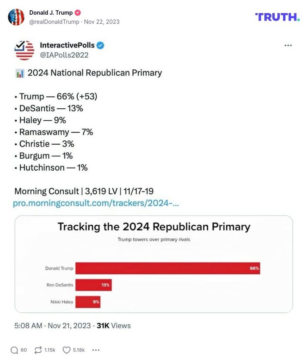The width and height of the screenshot is (308, 362).
Task: Click the Nov 22, 2023 timestamp
Action: click(101, 22)
